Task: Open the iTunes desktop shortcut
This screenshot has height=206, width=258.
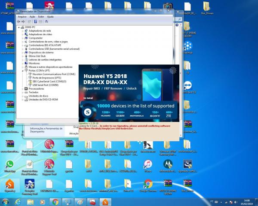Action: (x=148, y=166)
